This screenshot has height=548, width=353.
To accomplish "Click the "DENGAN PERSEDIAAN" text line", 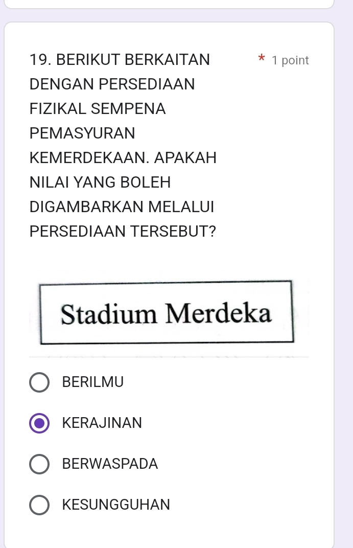I will point(112,84).
